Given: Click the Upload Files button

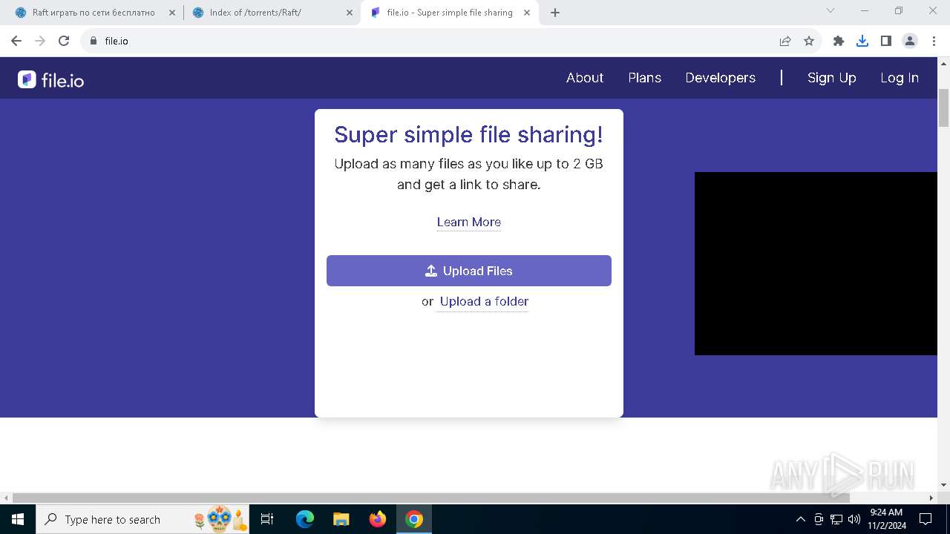Looking at the screenshot, I should tap(469, 271).
